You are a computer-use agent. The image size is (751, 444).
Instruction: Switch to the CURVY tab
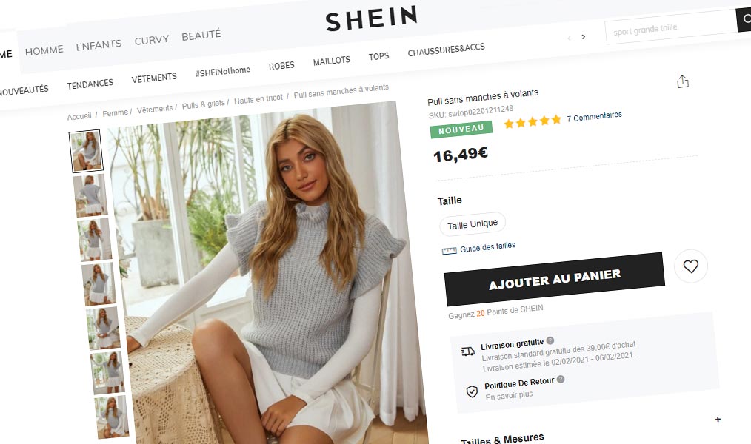[151, 40]
